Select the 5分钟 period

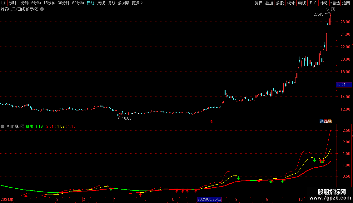coord(36,3)
